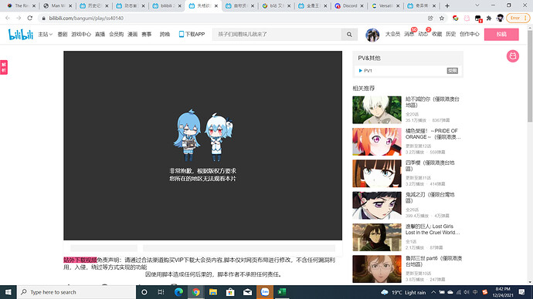Click the pink TV mascot floating icon
The width and height of the screenshot is (533, 299).
click(x=513, y=56)
